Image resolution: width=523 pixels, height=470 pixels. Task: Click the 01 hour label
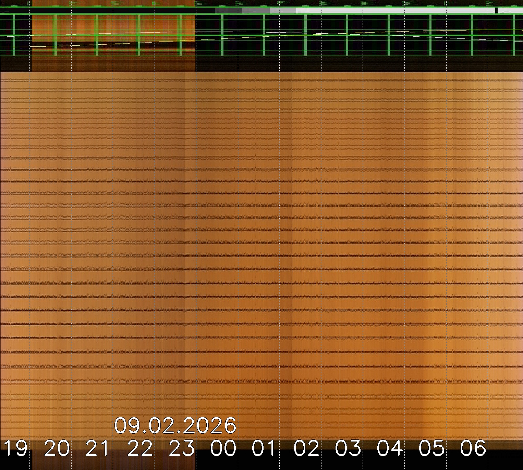pyautogui.click(x=264, y=448)
